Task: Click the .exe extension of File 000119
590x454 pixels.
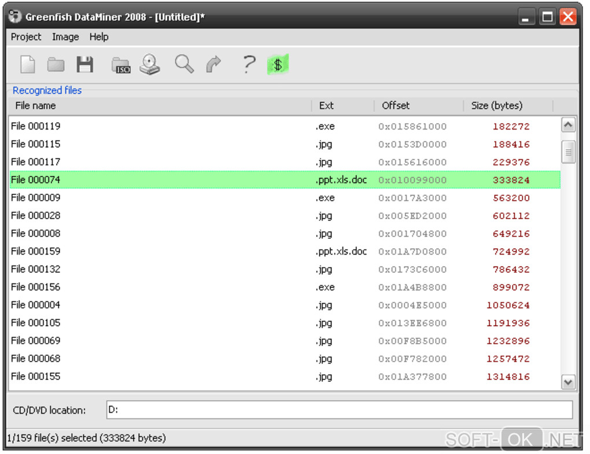Action: pos(325,126)
